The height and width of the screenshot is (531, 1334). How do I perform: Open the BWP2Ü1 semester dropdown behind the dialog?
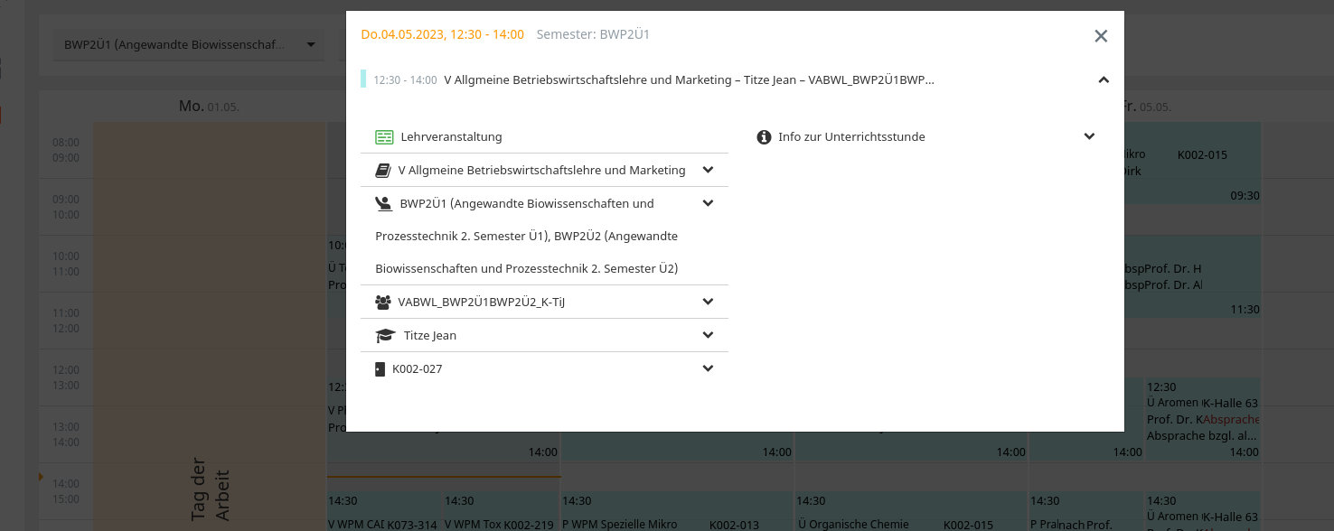[x=188, y=44]
